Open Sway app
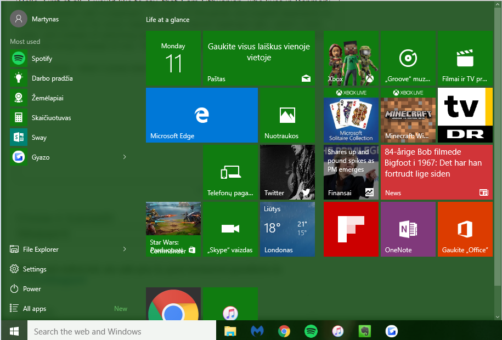The height and width of the screenshot is (340, 502). tap(69, 138)
